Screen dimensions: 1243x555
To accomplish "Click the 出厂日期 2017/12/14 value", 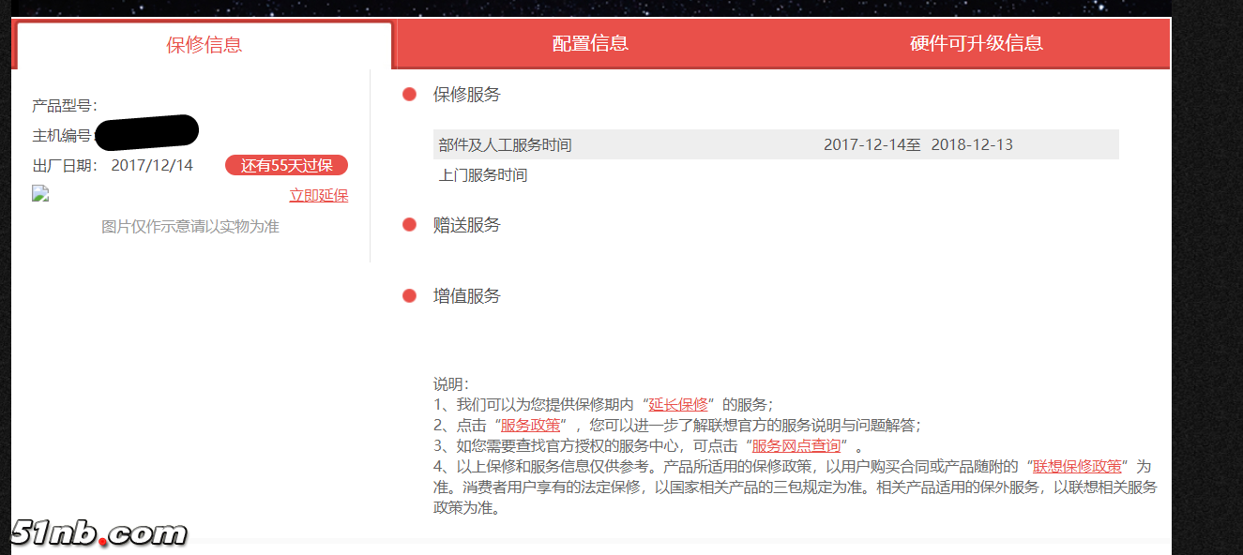I will click(x=152, y=166).
